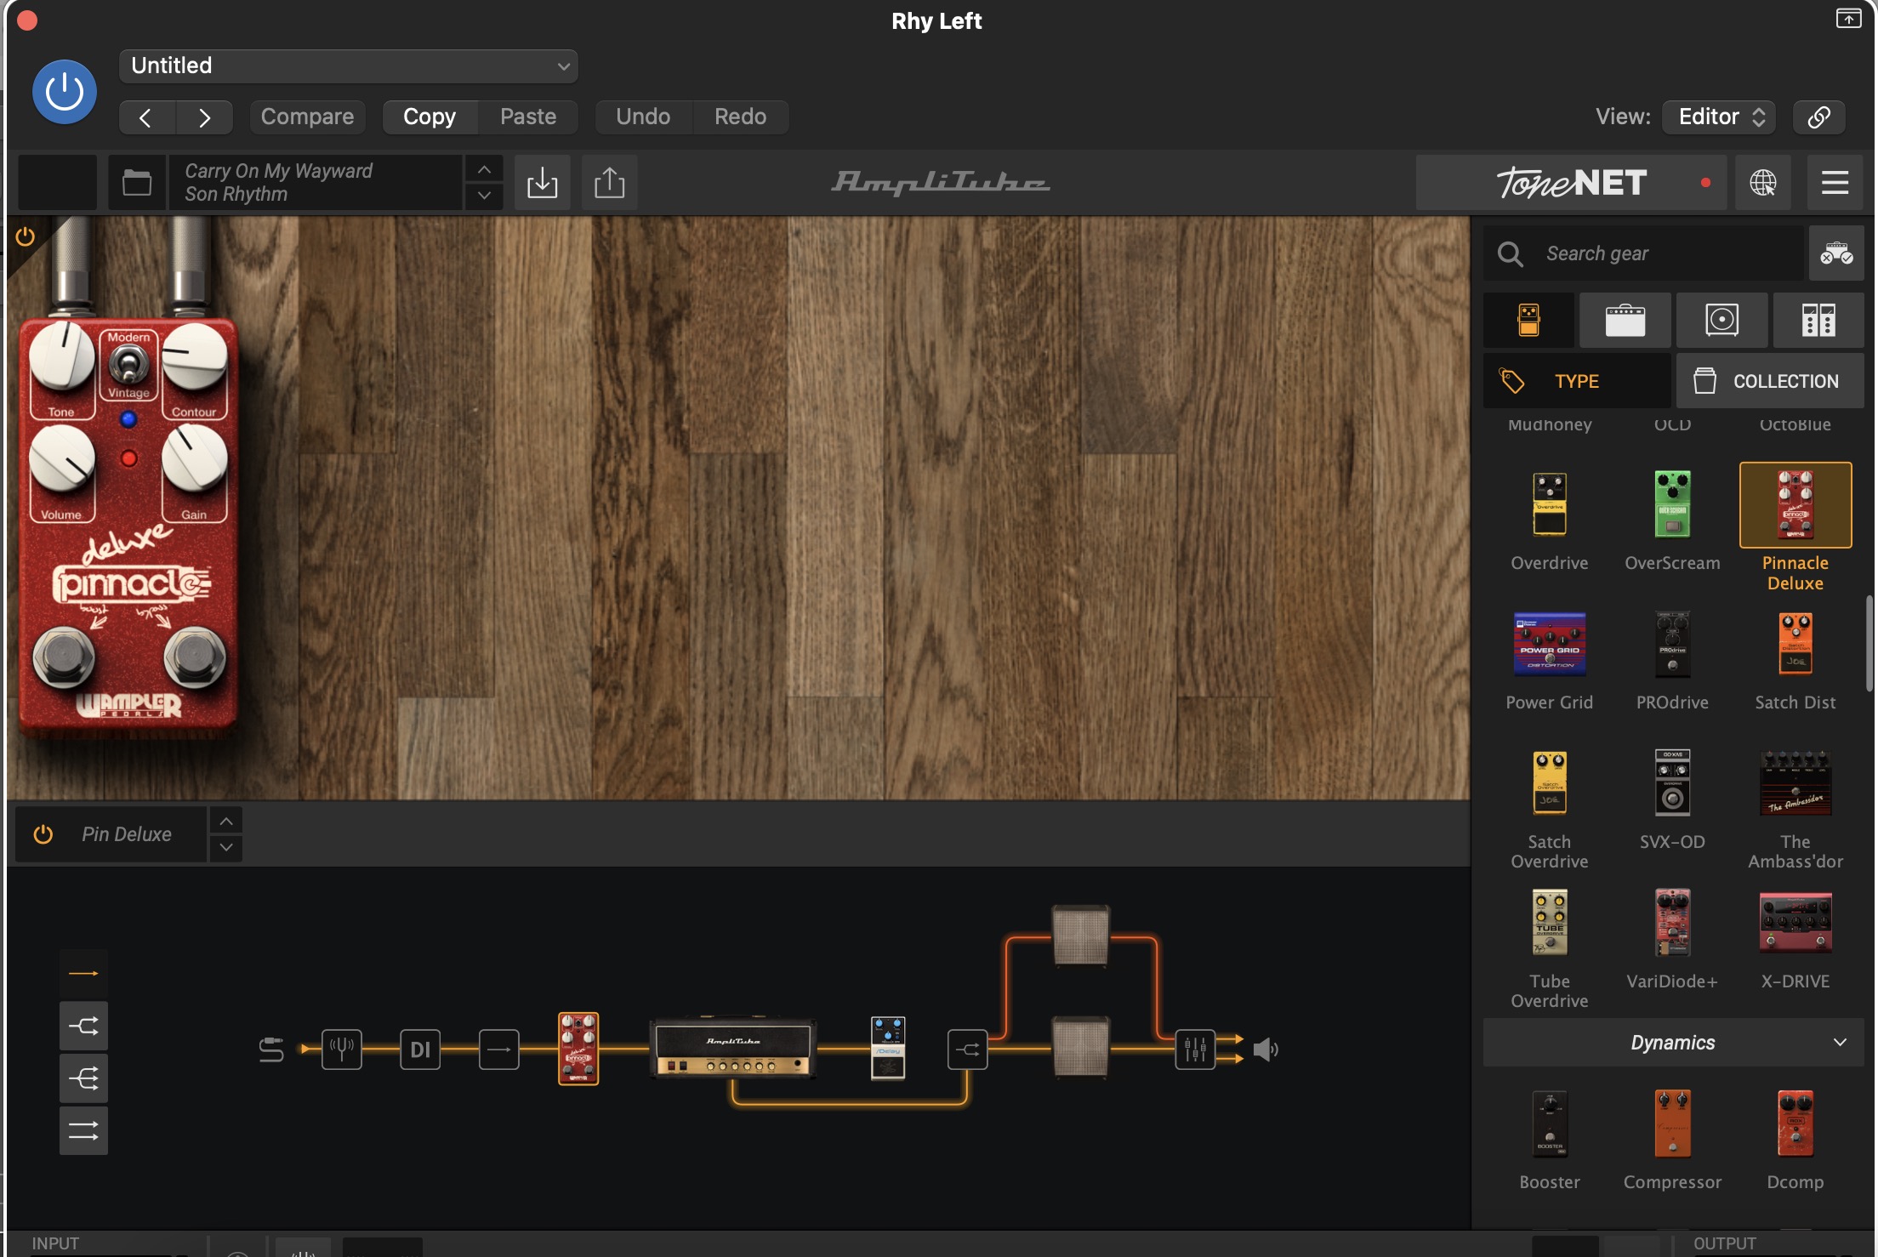Click the Tone knob on Pinnacle pedal

(62, 356)
